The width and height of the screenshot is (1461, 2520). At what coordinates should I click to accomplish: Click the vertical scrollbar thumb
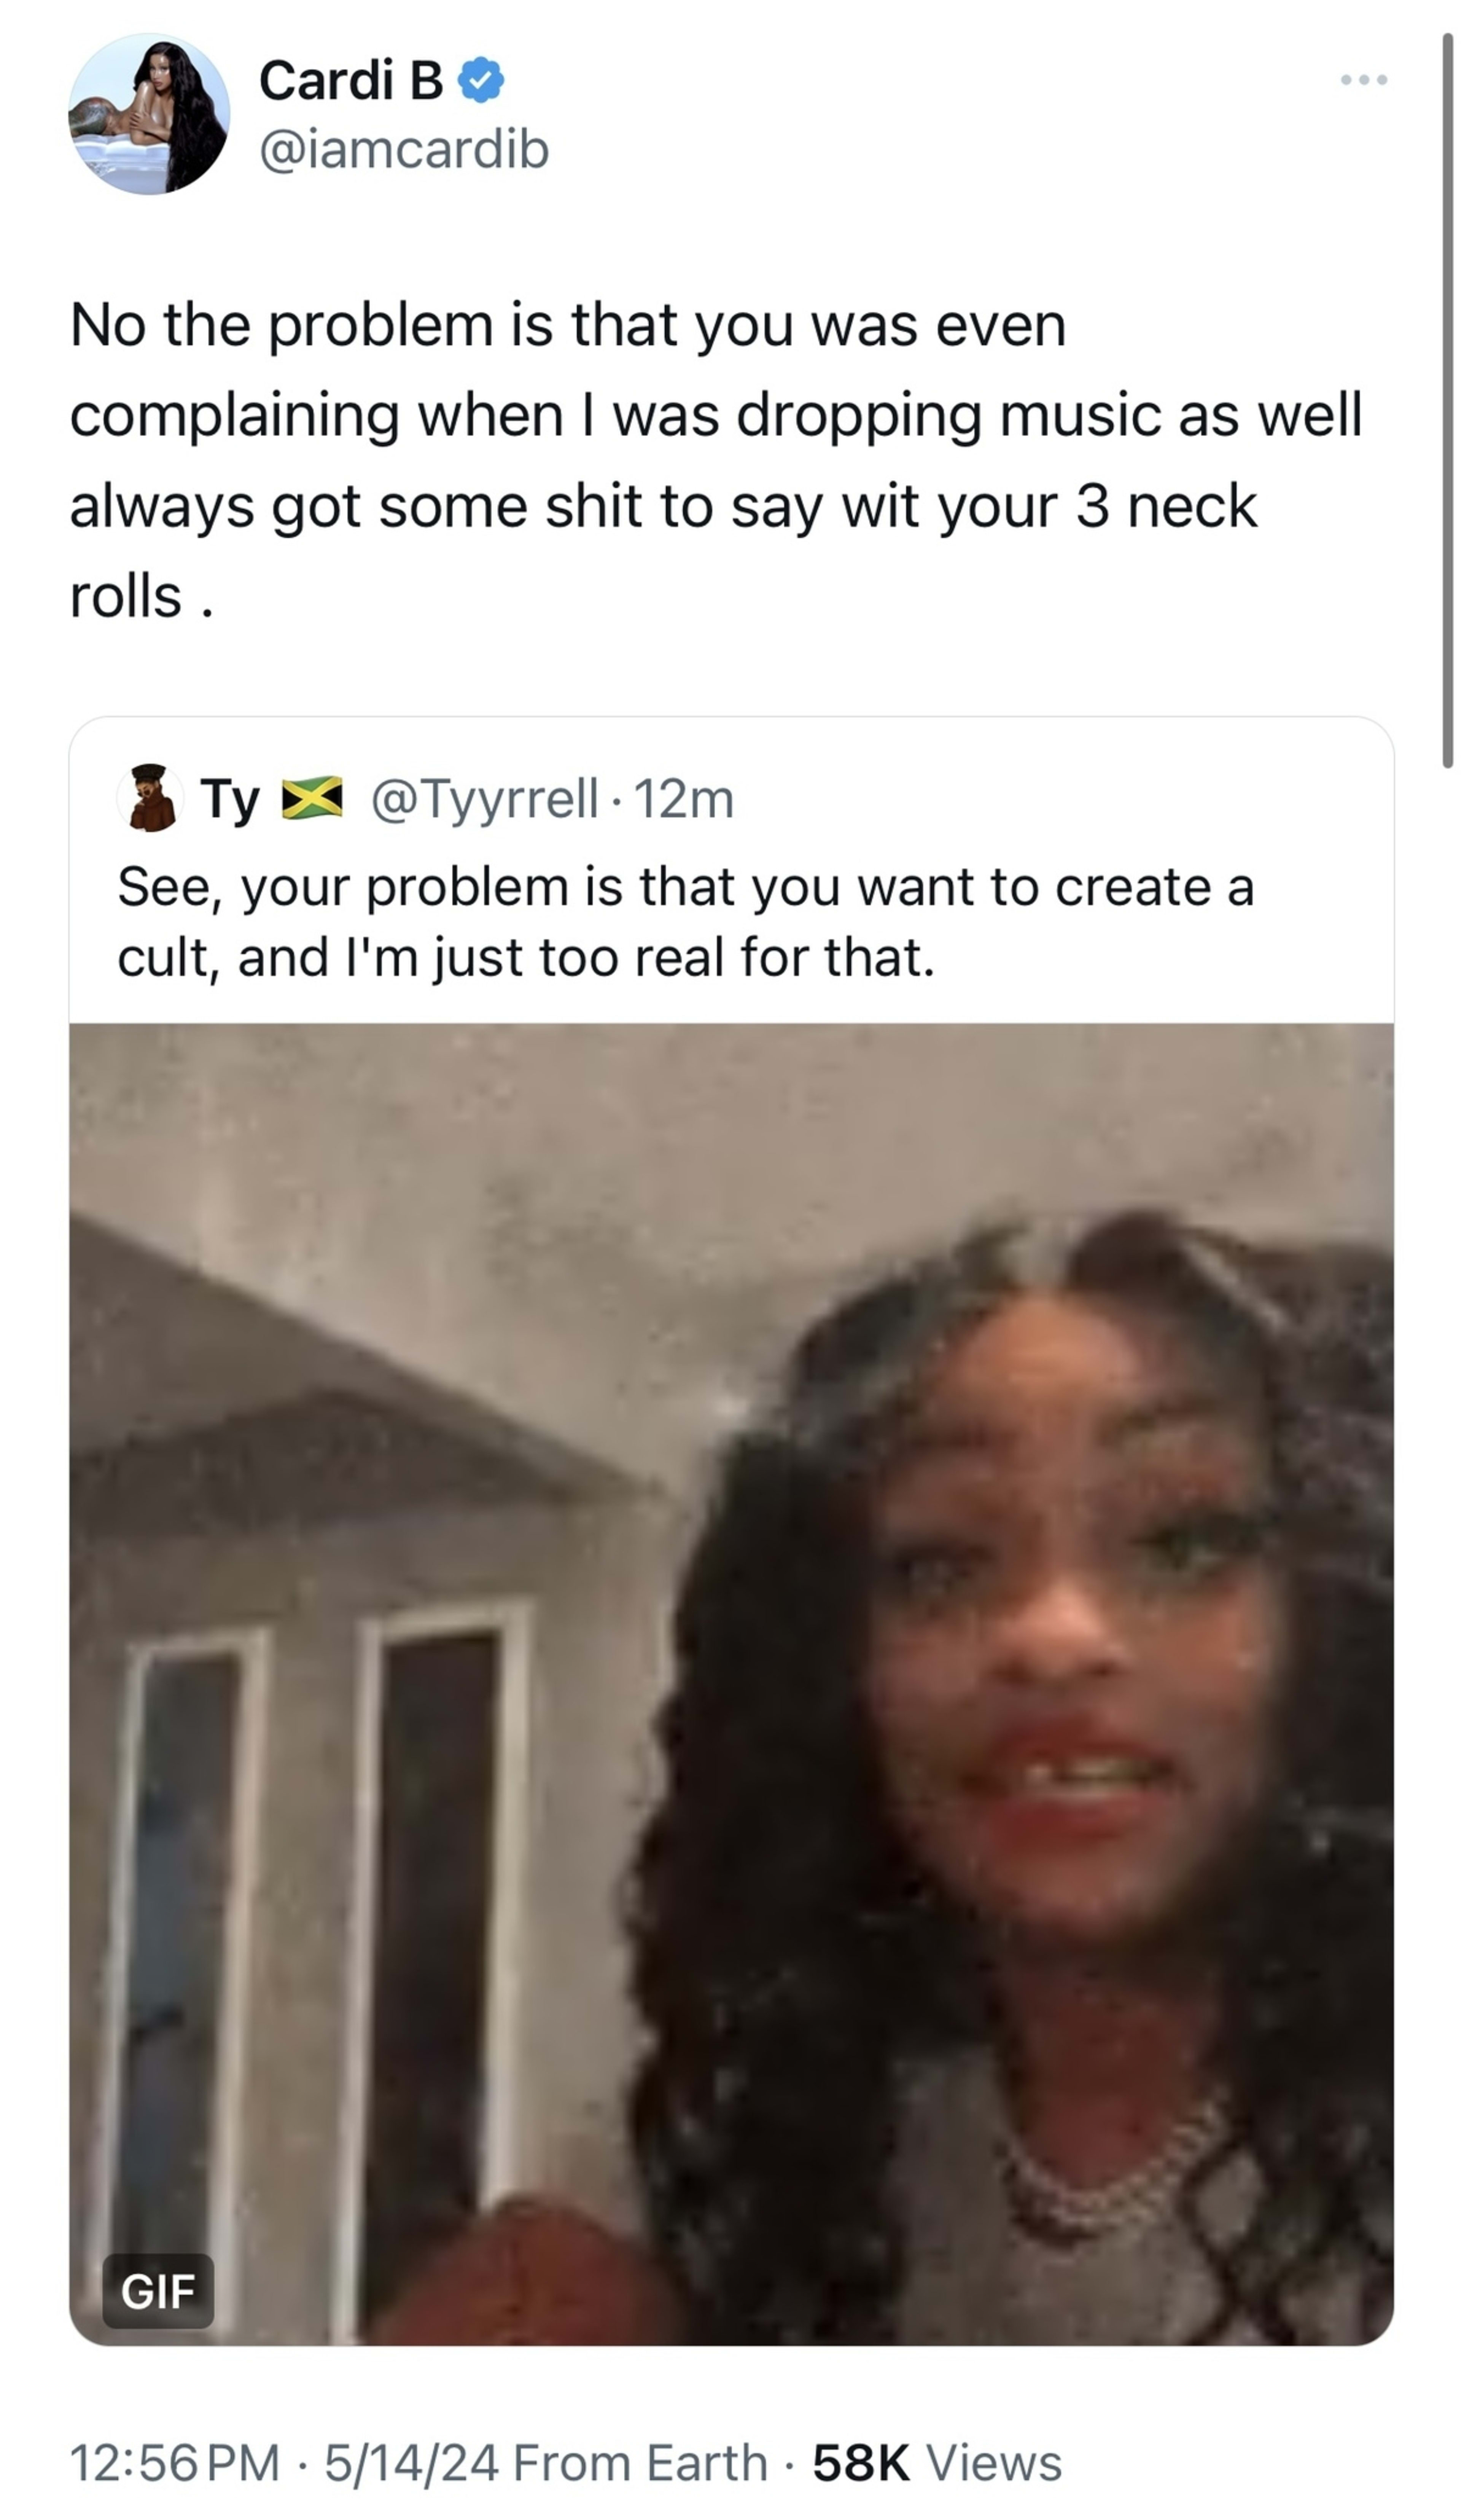pos(1447,400)
